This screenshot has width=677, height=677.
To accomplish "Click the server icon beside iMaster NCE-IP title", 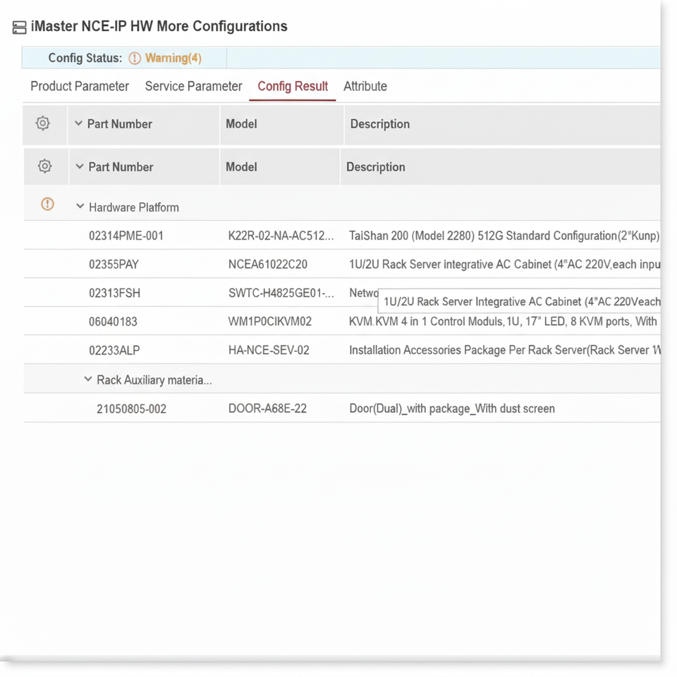I will (20, 28).
